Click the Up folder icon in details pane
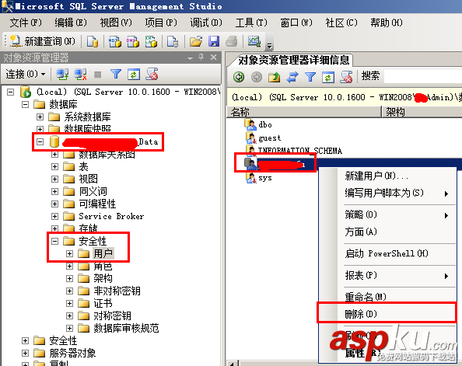 tap(275, 77)
